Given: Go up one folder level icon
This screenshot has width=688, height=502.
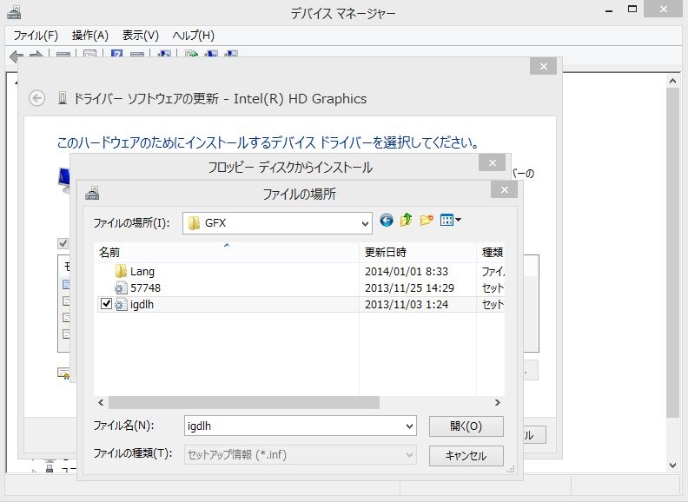Looking at the screenshot, I should 406,220.
